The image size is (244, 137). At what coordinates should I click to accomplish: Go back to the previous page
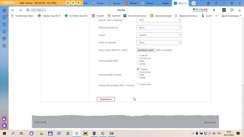click(x=13, y=10)
